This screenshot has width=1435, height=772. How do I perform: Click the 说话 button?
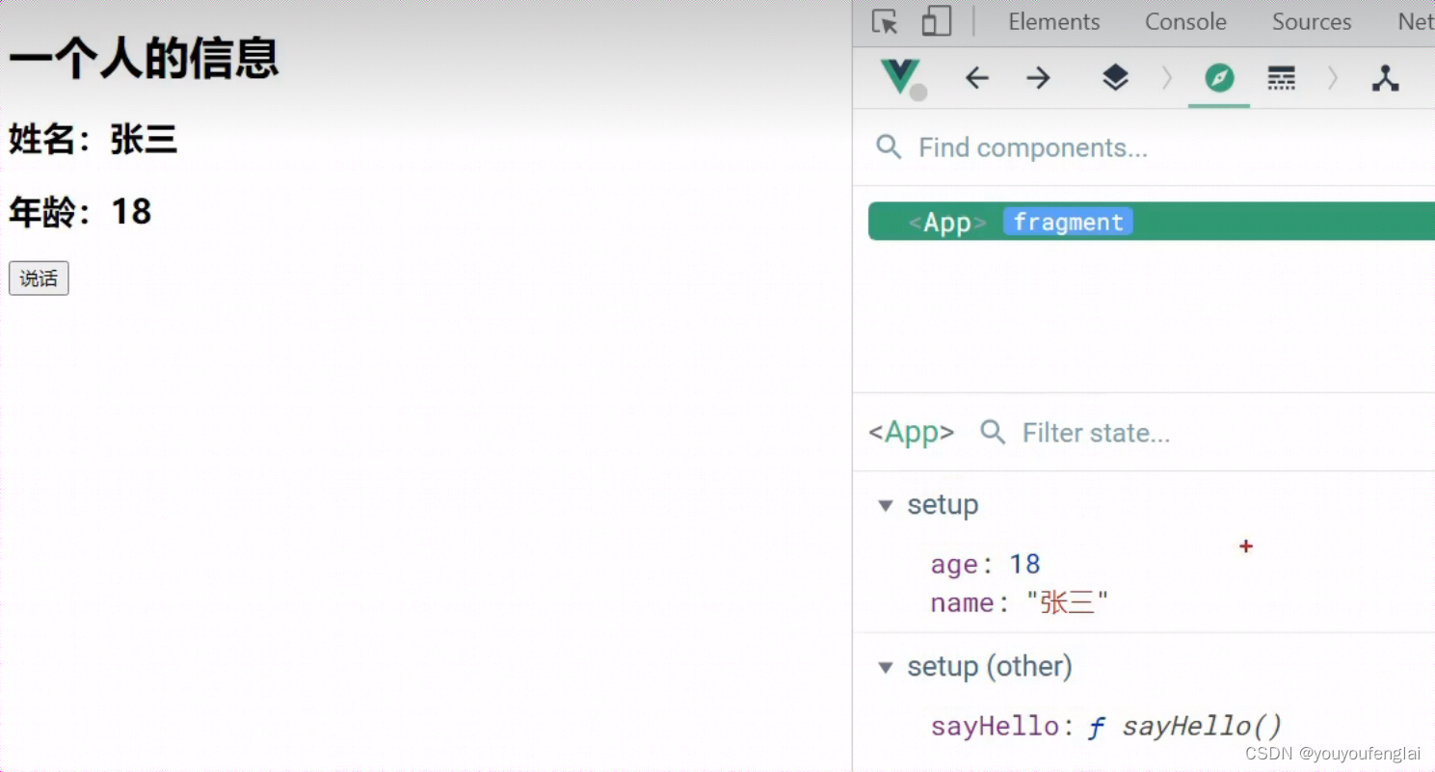pos(39,279)
